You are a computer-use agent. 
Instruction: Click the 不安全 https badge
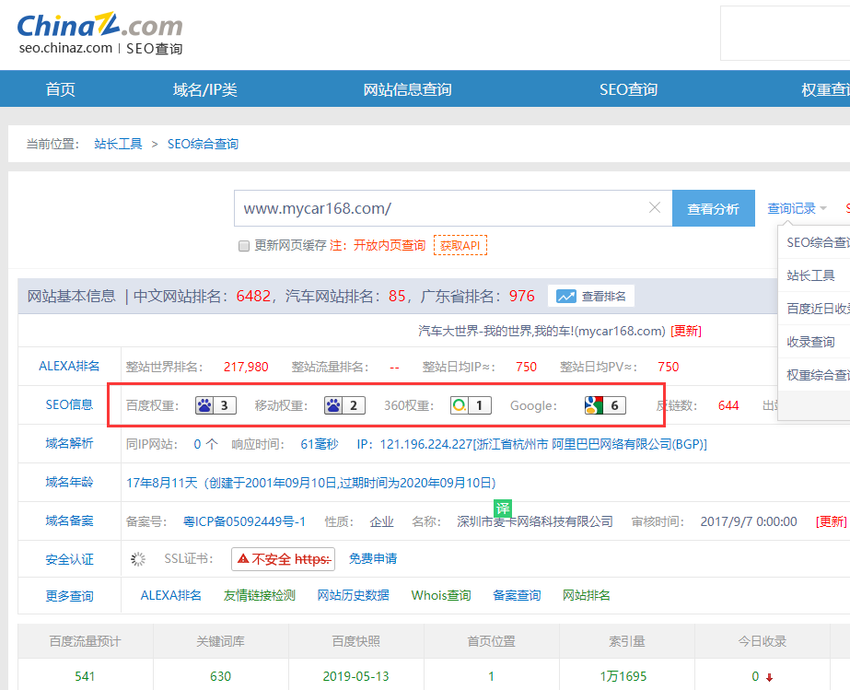point(283,559)
